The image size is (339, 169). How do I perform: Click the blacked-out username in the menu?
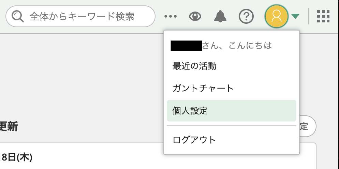click(186, 46)
